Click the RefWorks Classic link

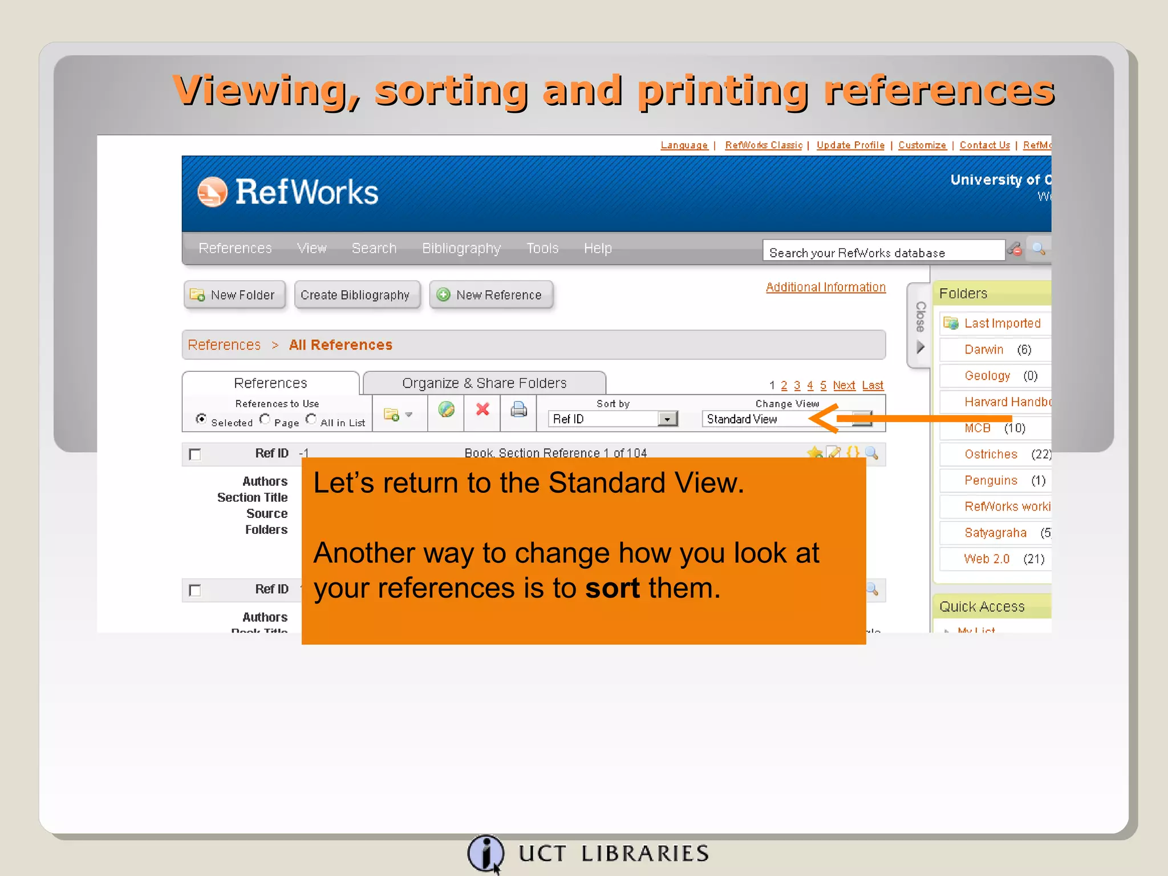pyautogui.click(x=764, y=145)
